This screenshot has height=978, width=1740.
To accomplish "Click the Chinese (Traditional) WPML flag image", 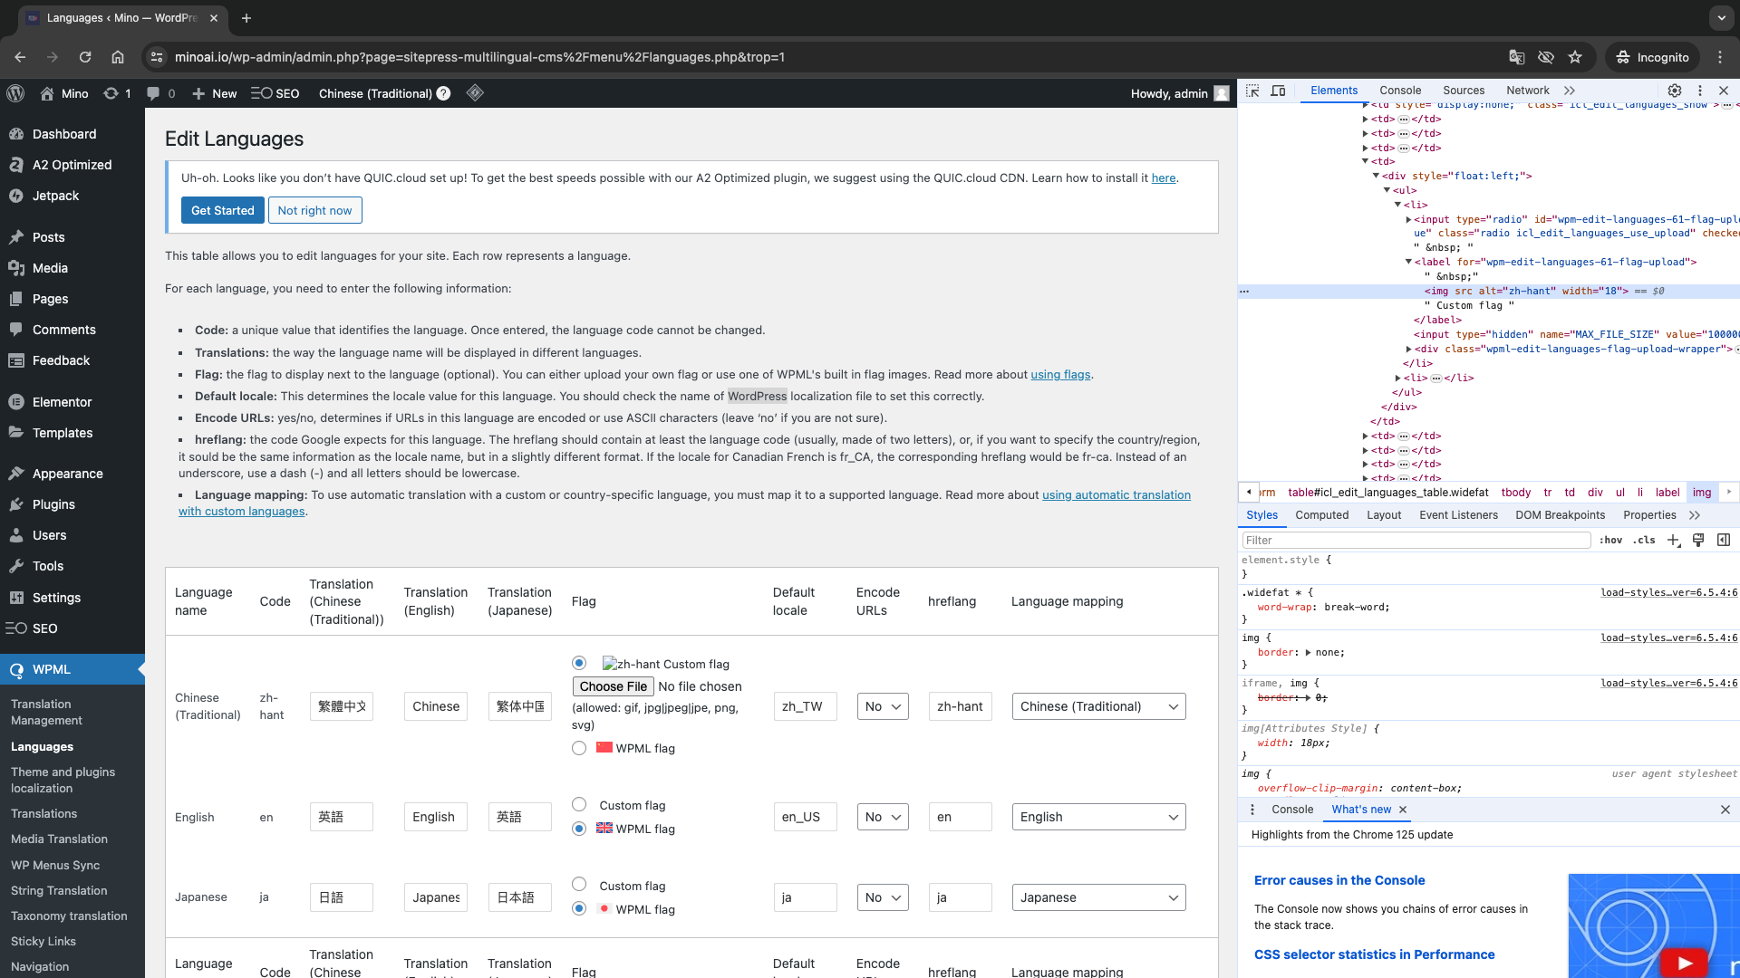I will click(604, 747).
